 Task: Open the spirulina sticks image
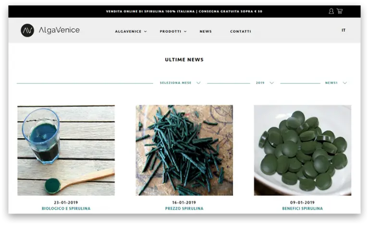184,150
